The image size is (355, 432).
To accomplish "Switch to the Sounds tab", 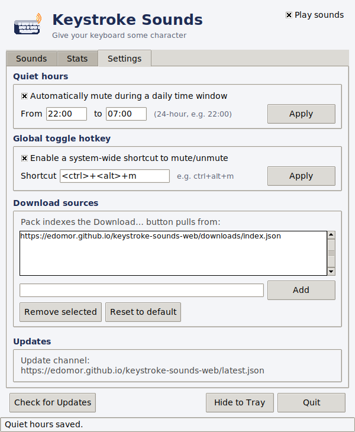I will click(x=31, y=59).
